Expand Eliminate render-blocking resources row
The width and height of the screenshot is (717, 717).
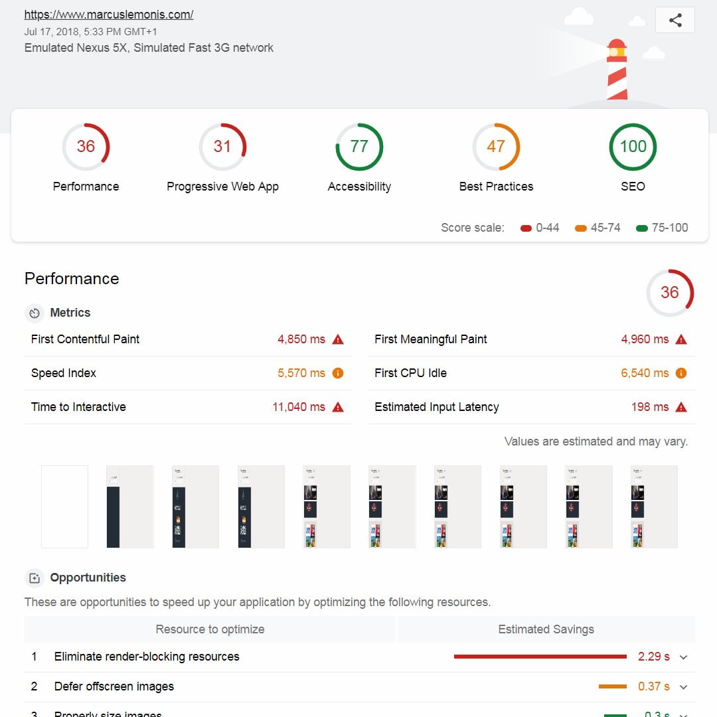(683, 657)
